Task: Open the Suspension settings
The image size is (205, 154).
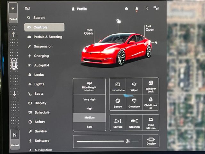Action: pyautogui.click(x=40, y=46)
